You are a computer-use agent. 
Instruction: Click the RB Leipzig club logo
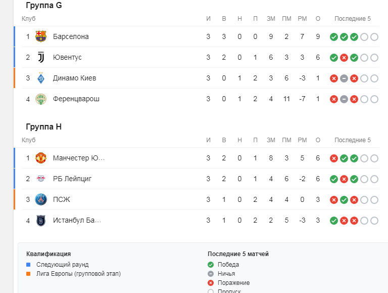click(x=41, y=179)
